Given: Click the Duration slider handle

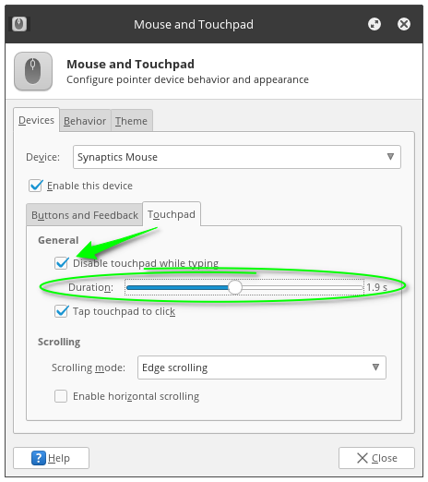Looking at the screenshot, I should (x=235, y=287).
